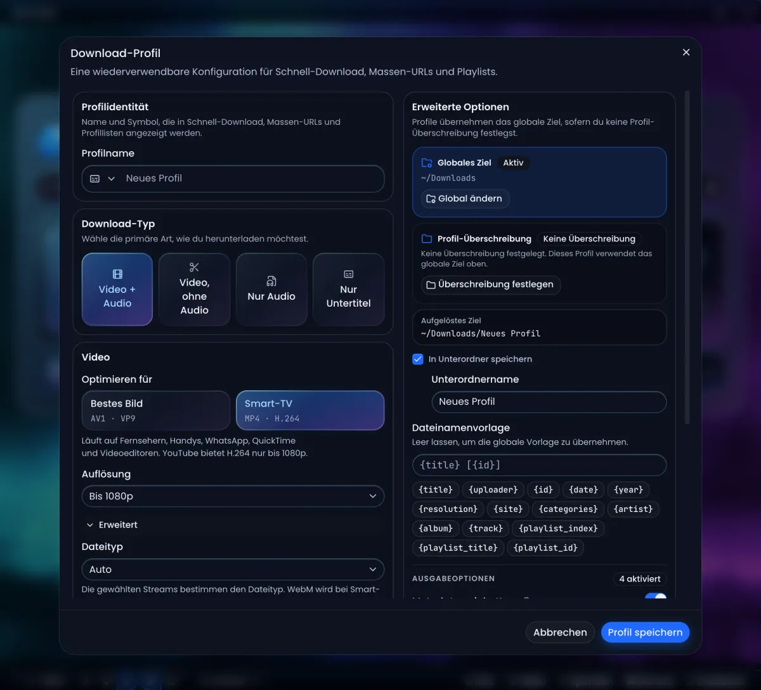This screenshot has width=761, height=690.
Task: Click the Keine Überschreibung badge
Action: pyautogui.click(x=589, y=239)
